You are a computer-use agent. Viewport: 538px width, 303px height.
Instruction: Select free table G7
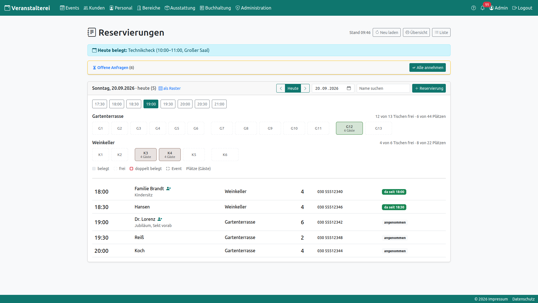[222, 128]
